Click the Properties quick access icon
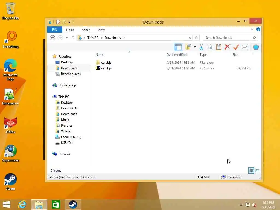Viewport: 280px width, 210px height. pyautogui.click(x=58, y=22)
